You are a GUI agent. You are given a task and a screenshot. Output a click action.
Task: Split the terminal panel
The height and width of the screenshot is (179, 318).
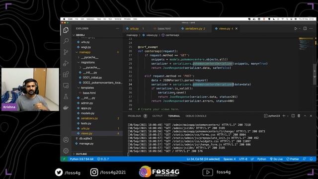coord(293,116)
